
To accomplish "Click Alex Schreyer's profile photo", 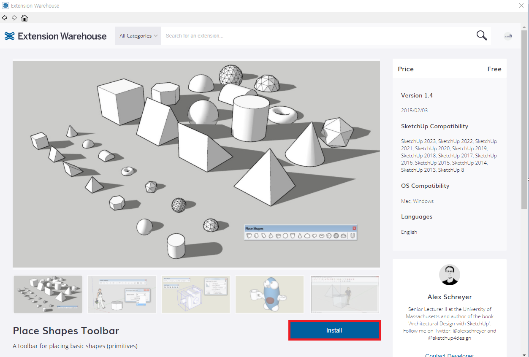I will (x=450, y=275).
